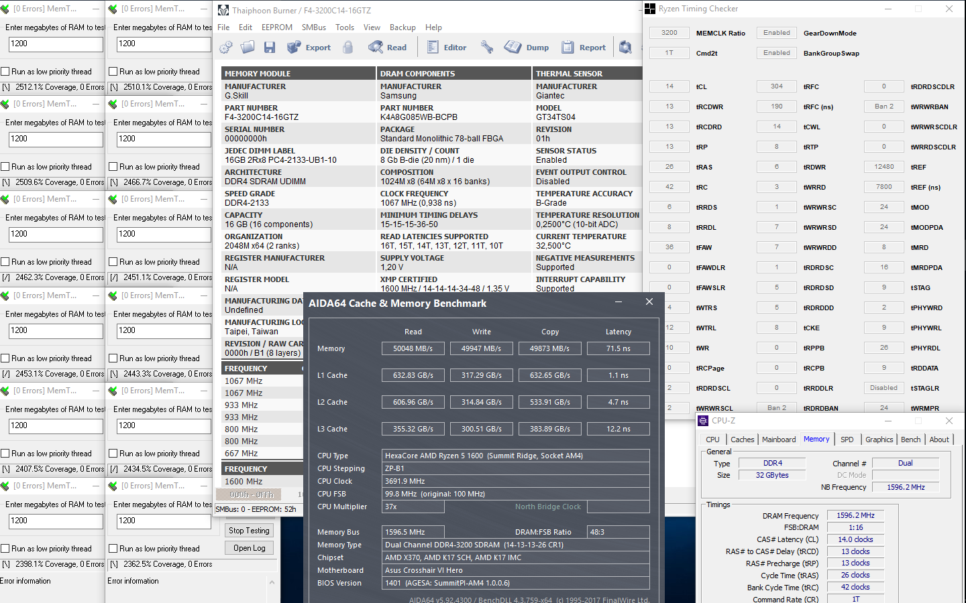
Task: Click the open-folder icon in Thaiphoon toolbar
Action: click(248, 47)
